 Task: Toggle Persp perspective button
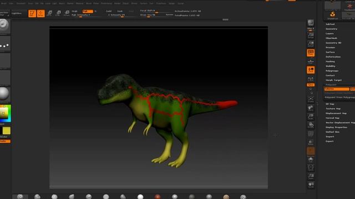pos(311,53)
